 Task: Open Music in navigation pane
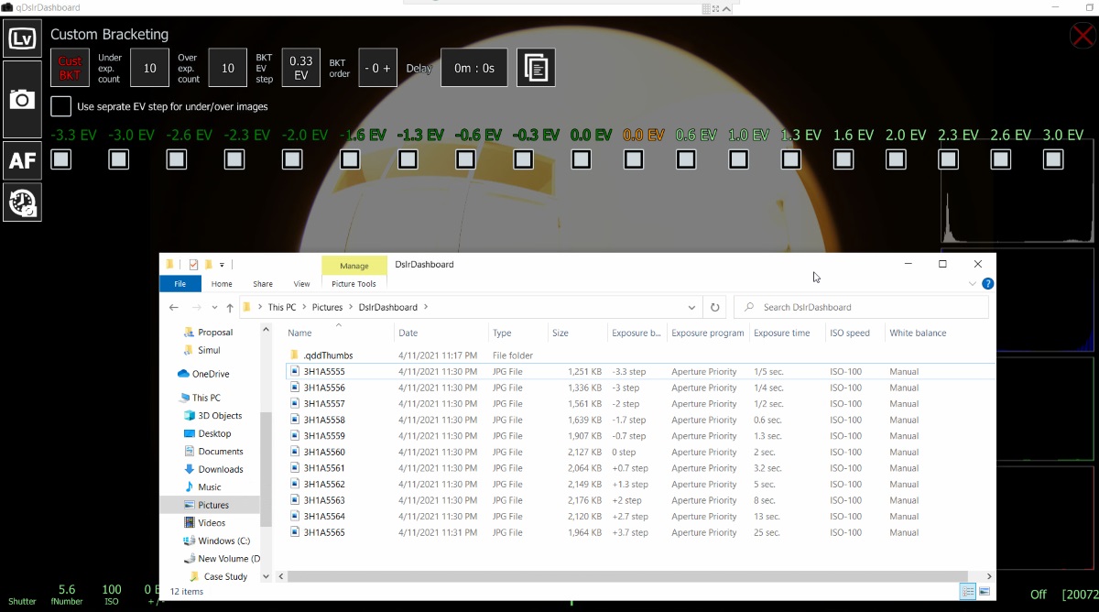click(x=210, y=486)
